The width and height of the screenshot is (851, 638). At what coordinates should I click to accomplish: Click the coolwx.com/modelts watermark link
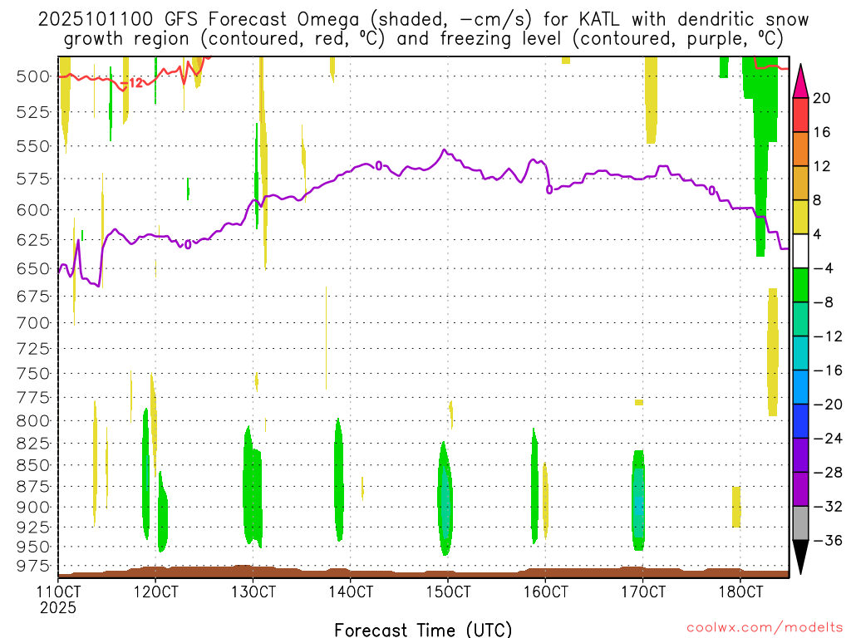coord(765,628)
